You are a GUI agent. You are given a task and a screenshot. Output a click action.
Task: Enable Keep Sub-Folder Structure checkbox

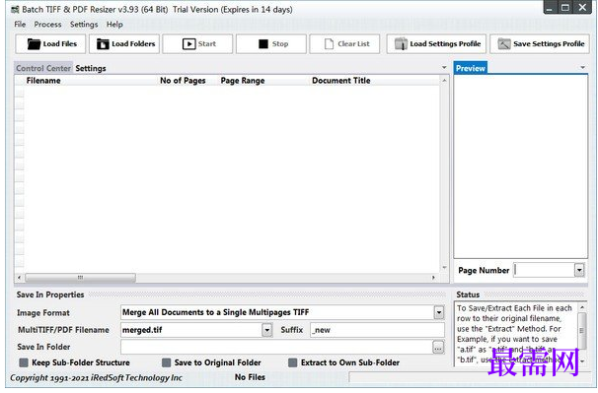pyautogui.click(x=24, y=362)
